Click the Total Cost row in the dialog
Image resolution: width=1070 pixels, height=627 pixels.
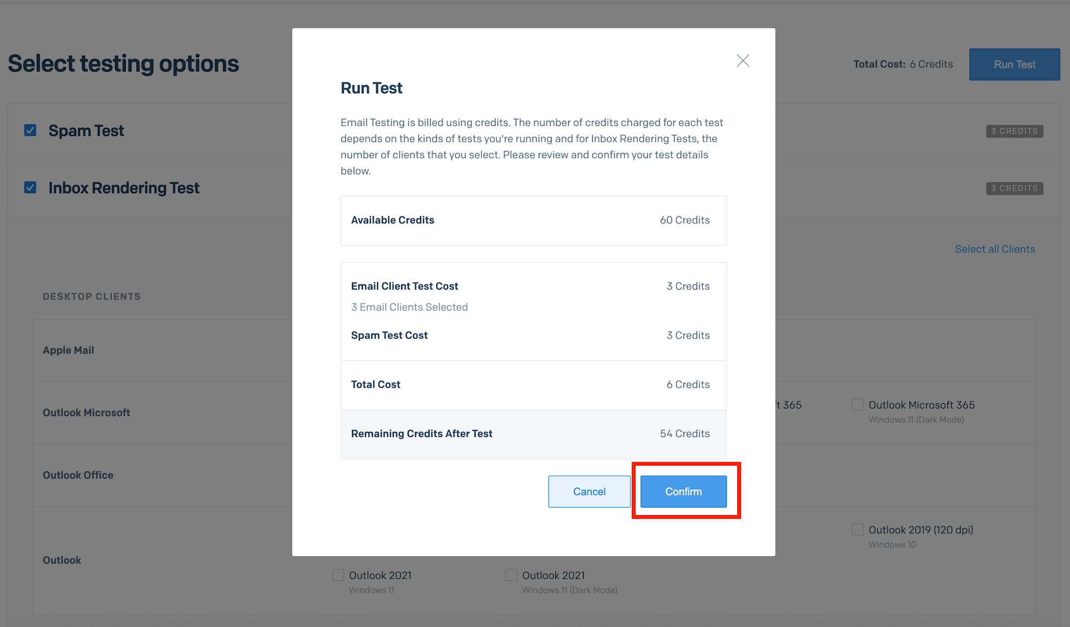coord(533,384)
